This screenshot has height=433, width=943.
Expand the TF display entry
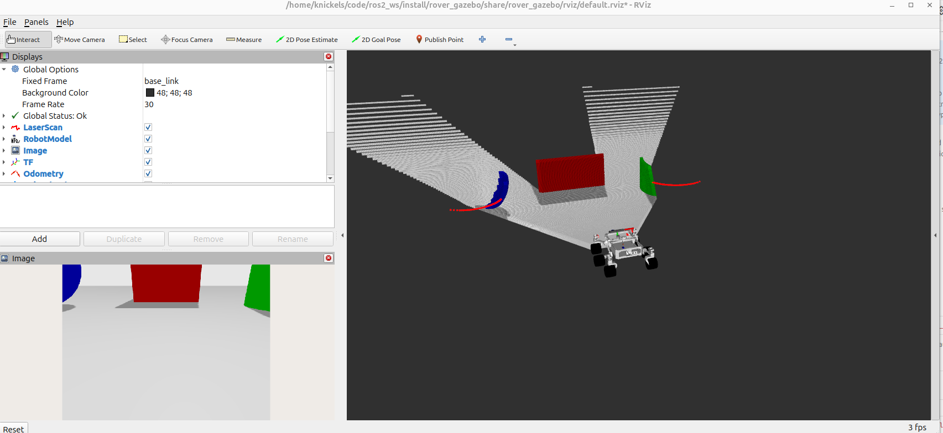4,162
